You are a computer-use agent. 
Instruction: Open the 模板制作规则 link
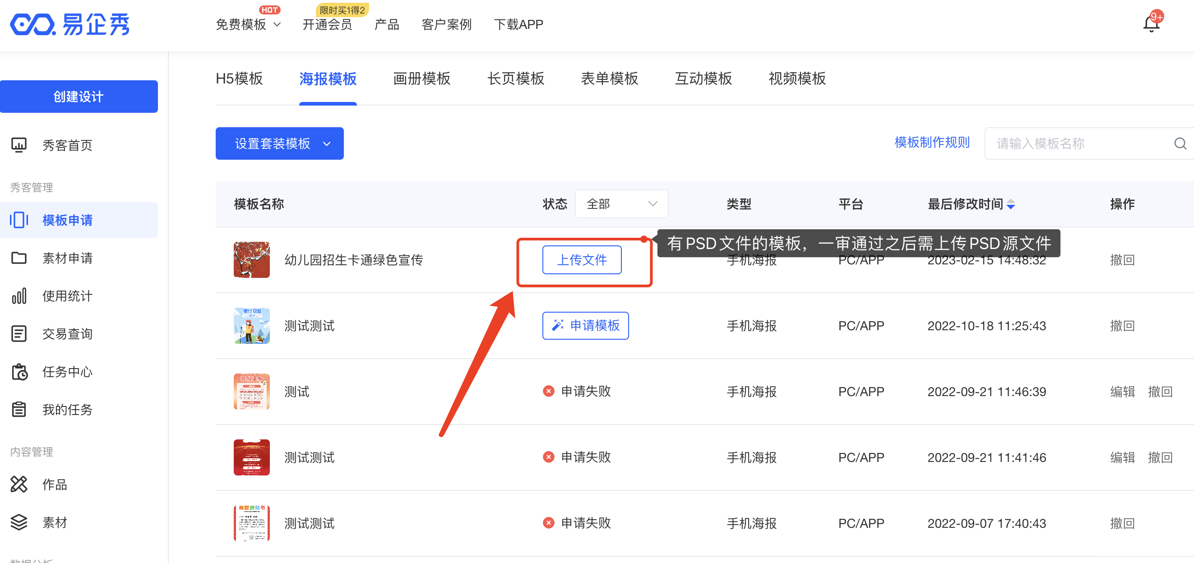tap(932, 142)
